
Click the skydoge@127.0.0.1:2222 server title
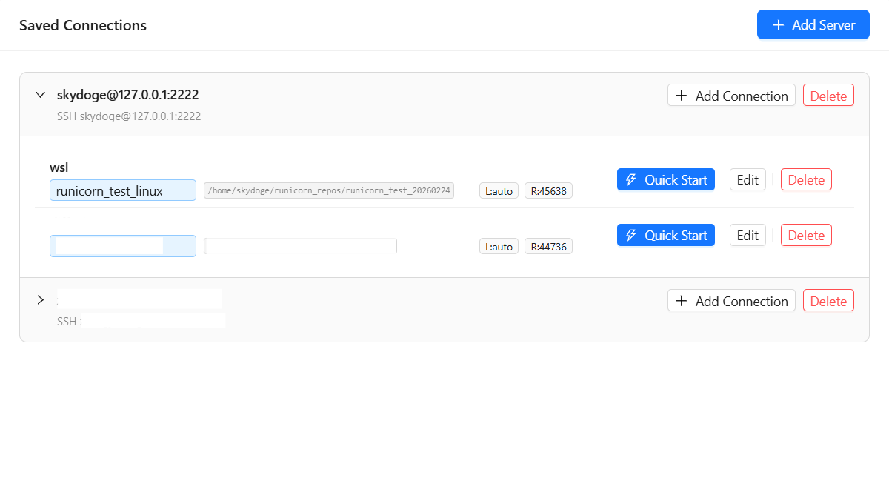[x=127, y=95]
